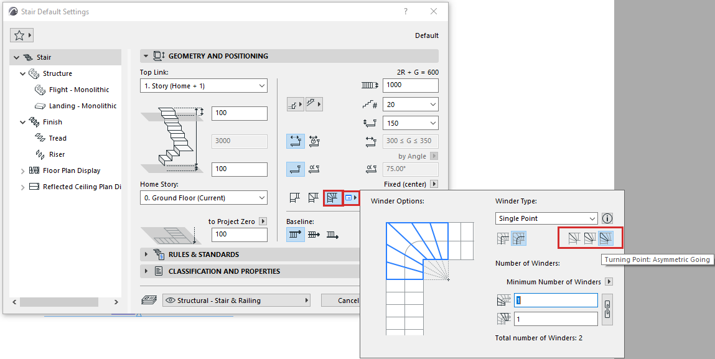The image size is (715, 359).
Task: Set the baseline to the center
Action: [314, 235]
